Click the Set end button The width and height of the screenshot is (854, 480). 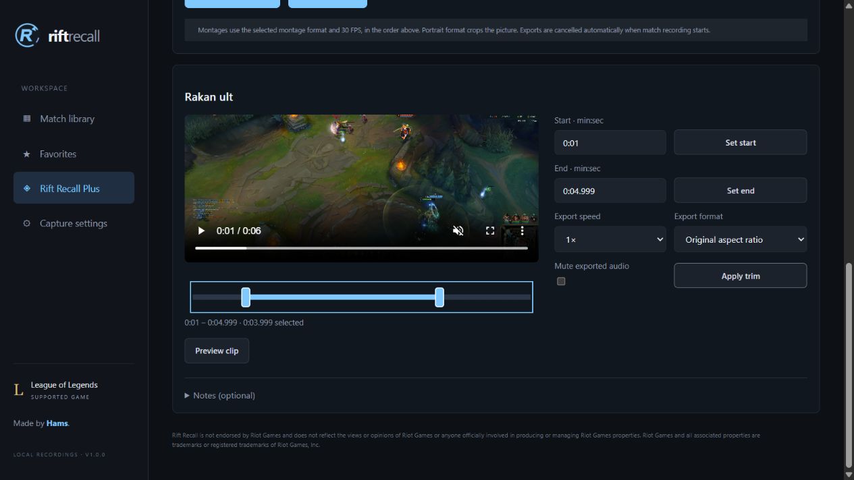pos(741,190)
